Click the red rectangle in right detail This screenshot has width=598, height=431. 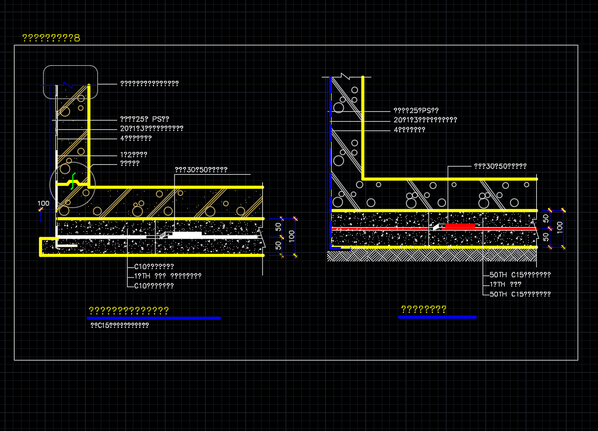coord(460,225)
